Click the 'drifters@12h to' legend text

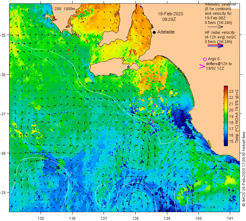(x=219, y=64)
